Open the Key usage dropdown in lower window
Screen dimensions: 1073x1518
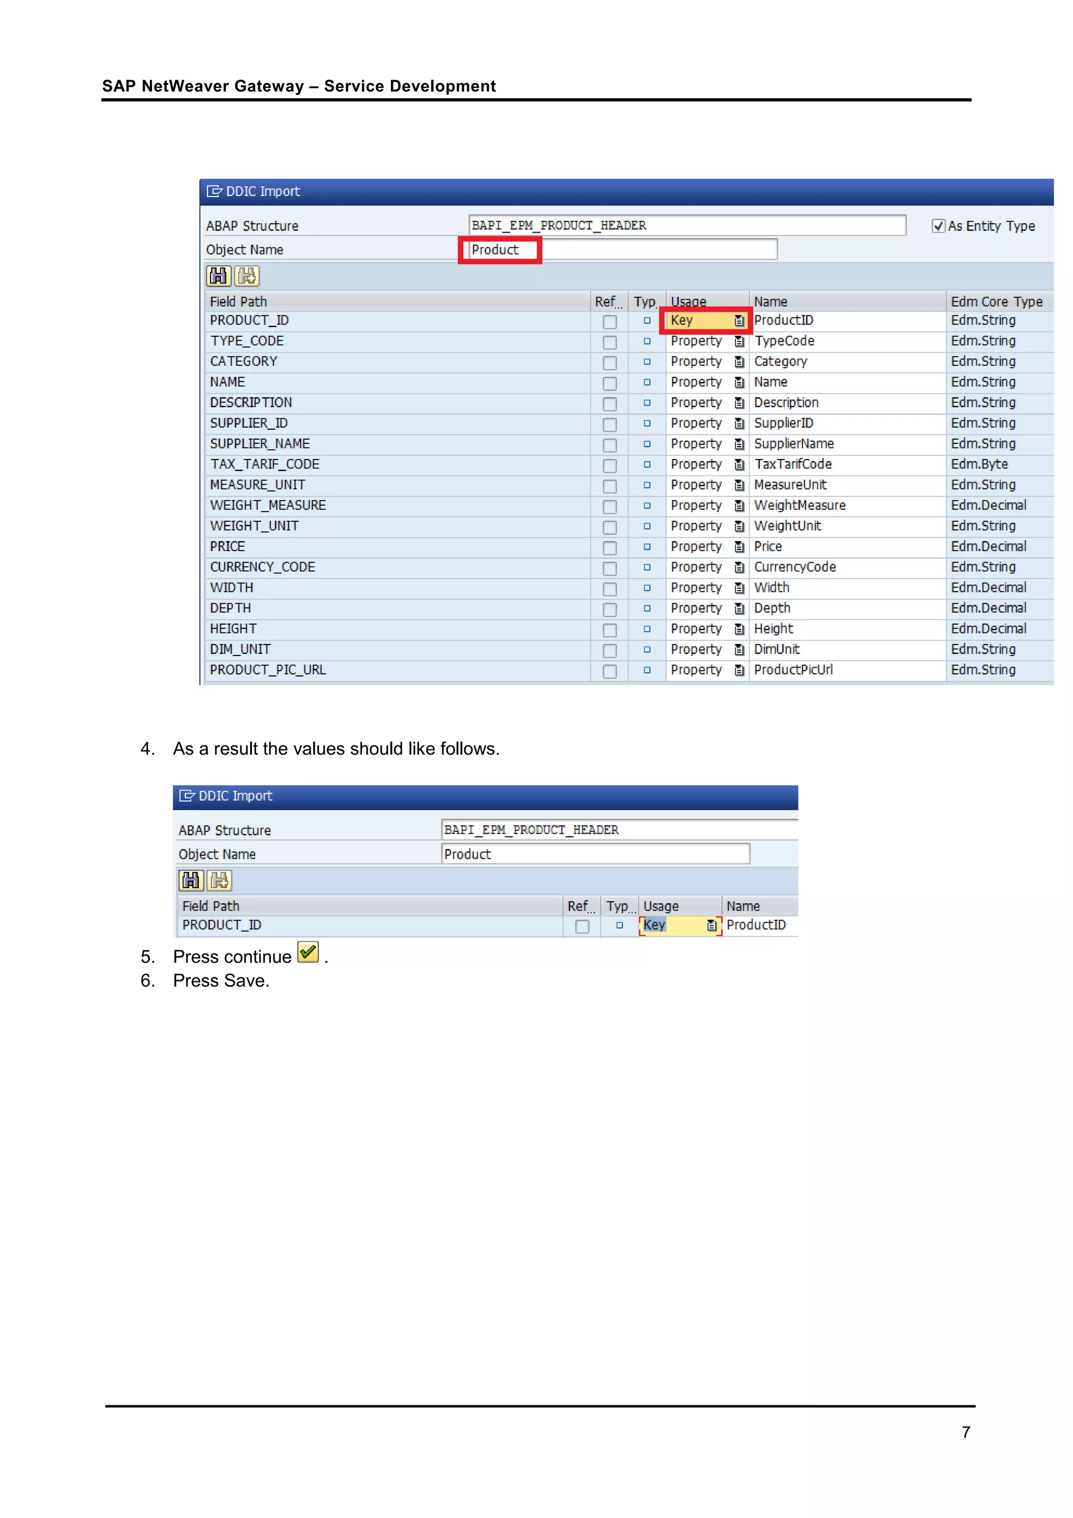711,925
